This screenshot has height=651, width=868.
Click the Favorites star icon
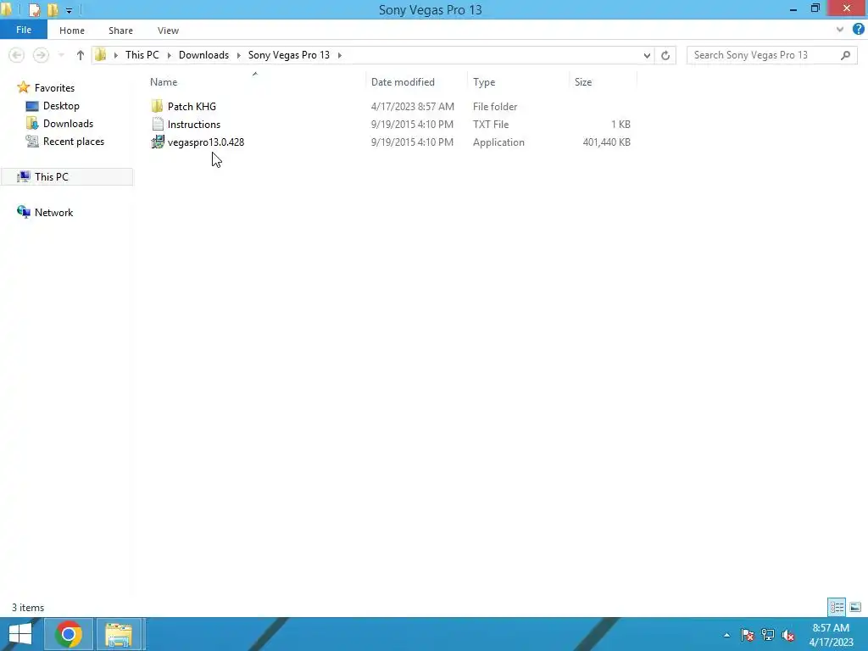coord(23,87)
